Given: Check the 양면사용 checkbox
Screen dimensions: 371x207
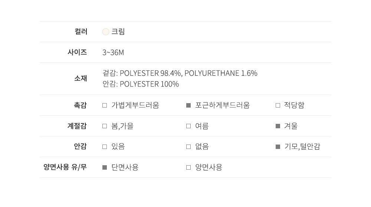Looking at the screenshot, I should tap(188, 167).
